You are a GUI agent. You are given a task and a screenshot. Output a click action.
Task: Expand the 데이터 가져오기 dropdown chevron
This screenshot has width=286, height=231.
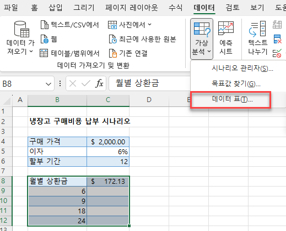31,52
